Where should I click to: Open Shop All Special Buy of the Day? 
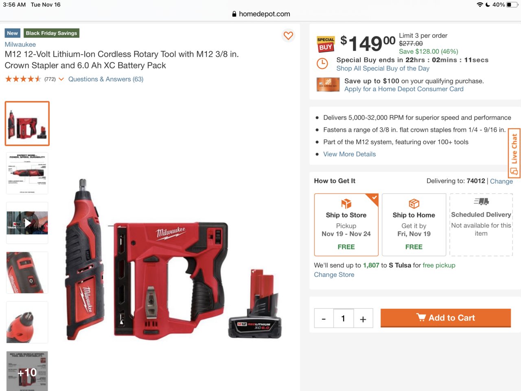tap(383, 68)
